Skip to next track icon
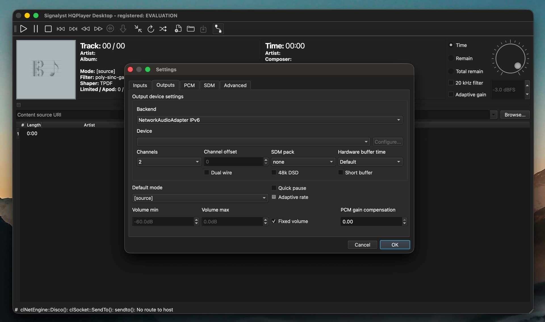This screenshot has height=322, width=545. tap(73, 29)
